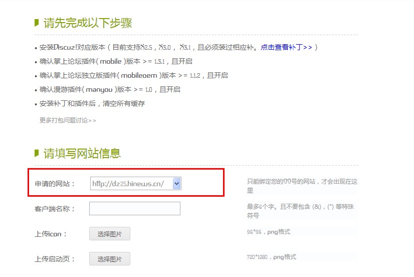Click the 96*96，png格式 hint text

tap(269, 232)
